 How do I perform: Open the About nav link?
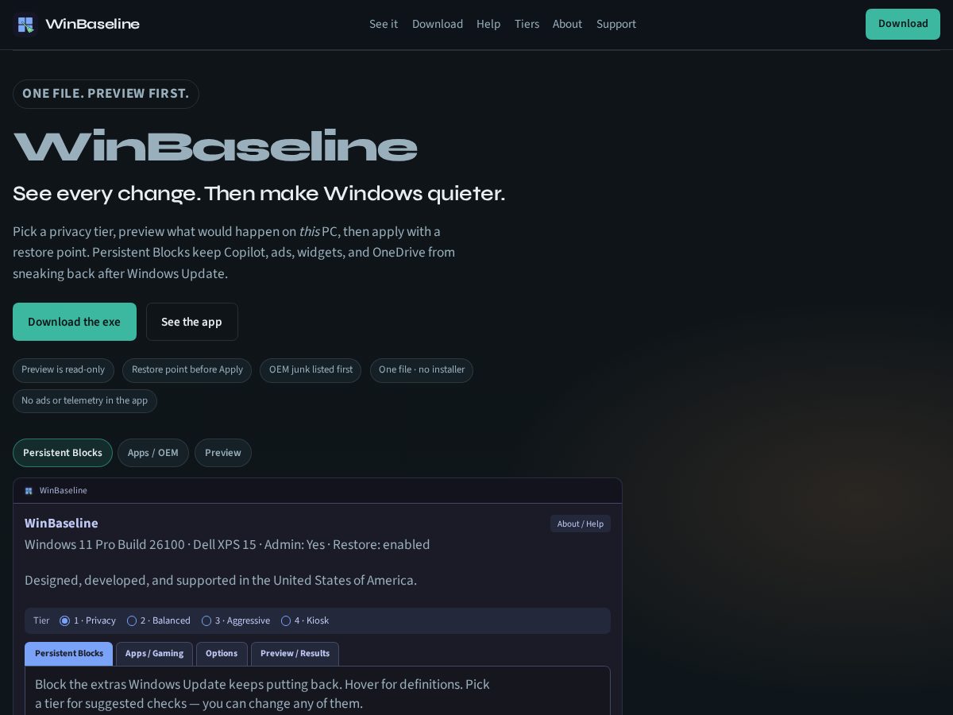click(x=567, y=24)
